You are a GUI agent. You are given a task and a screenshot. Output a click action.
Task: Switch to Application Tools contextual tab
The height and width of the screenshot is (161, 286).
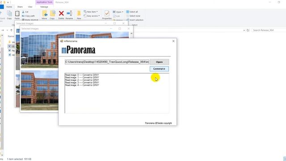(44, 2)
